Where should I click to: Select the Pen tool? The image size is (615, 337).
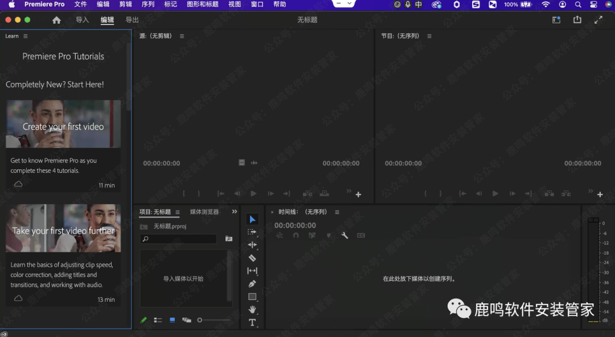point(252,284)
